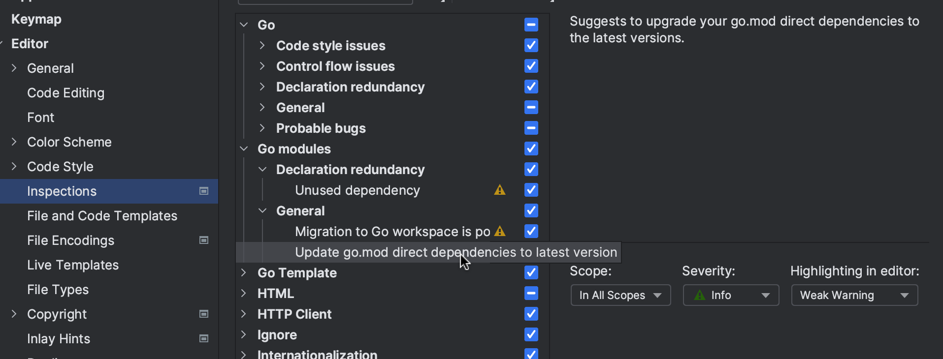The image size is (943, 359).
Task: Click warning icon beside Unused dependency
Action: pos(499,190)
